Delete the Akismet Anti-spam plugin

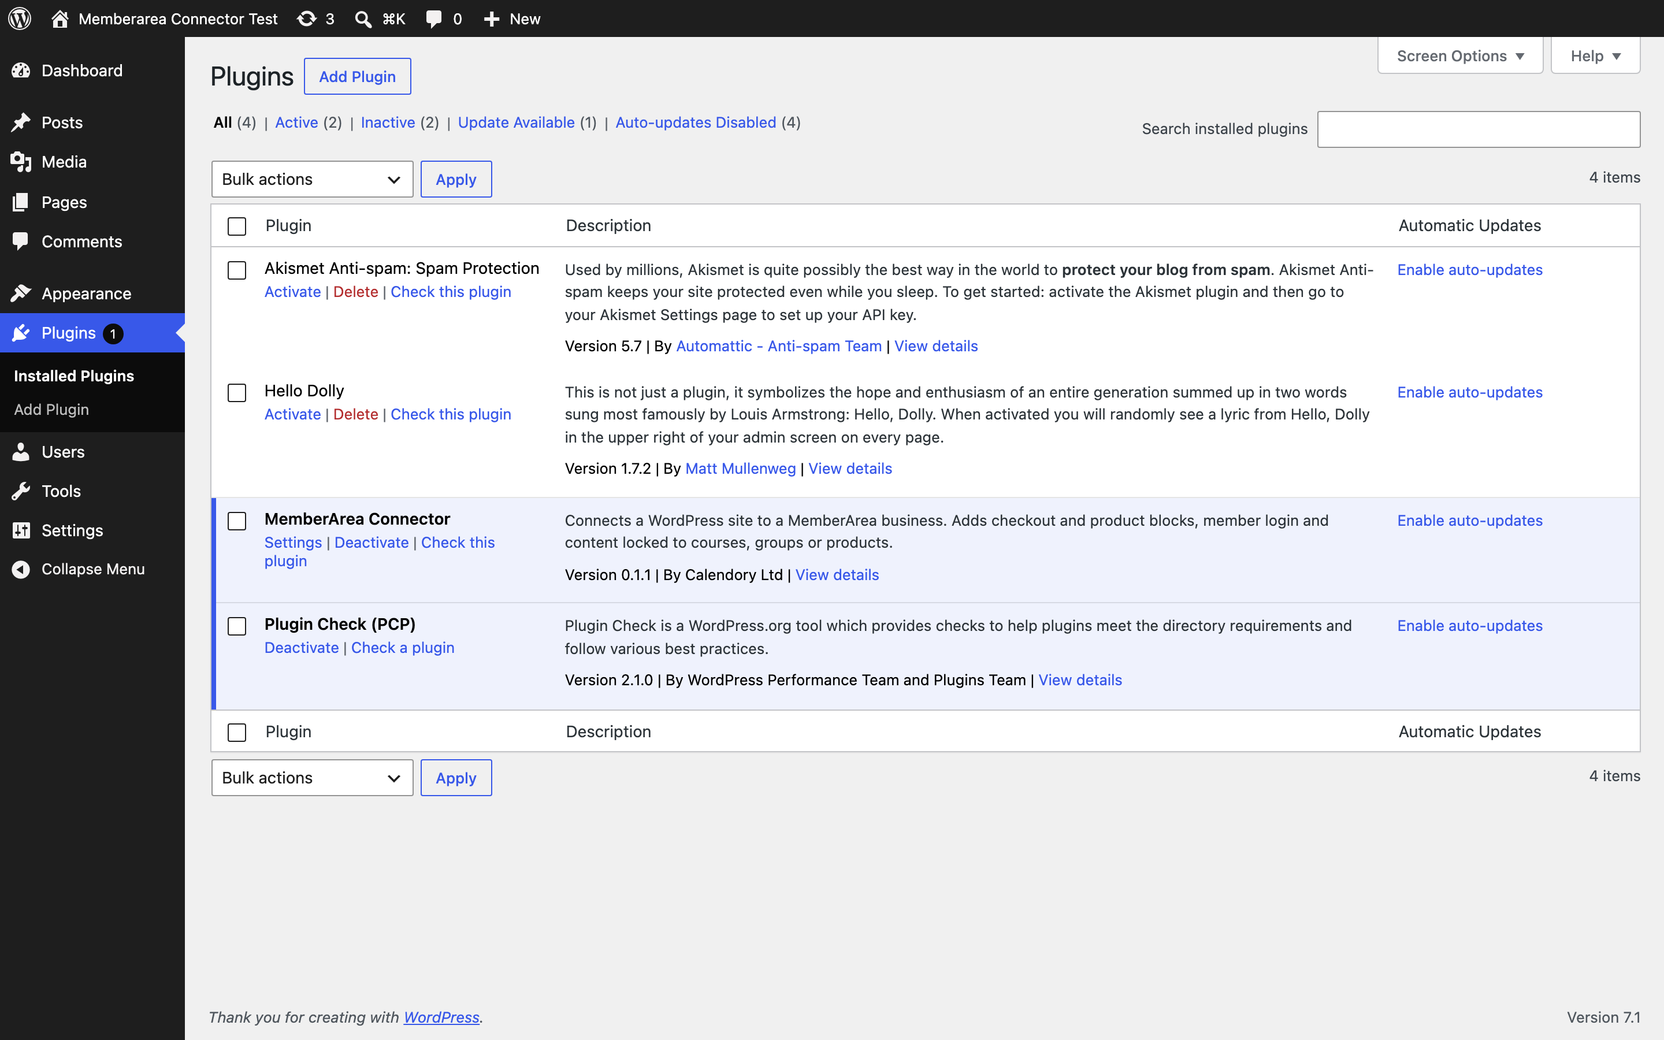[x=355, y=292]
